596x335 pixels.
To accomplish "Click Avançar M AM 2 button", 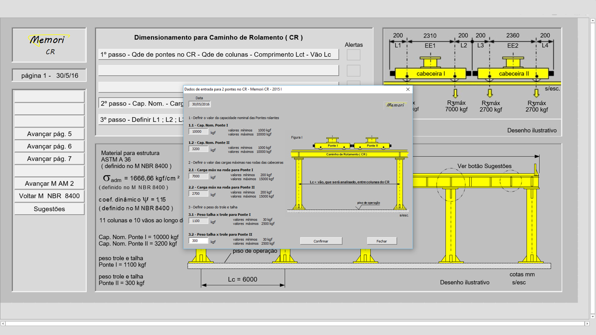I will 49,184.
